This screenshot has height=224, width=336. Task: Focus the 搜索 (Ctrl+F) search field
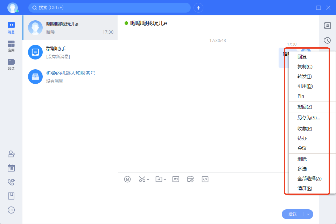click(110, 8)
